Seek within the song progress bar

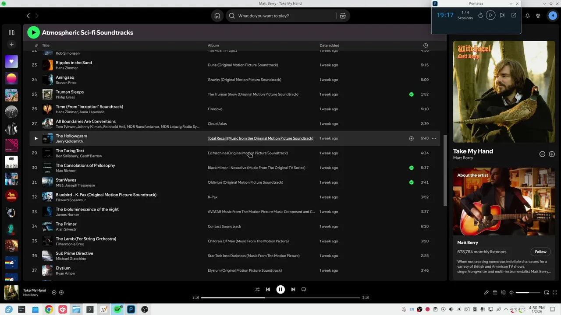pyautogui.click(x=280, y=297)
